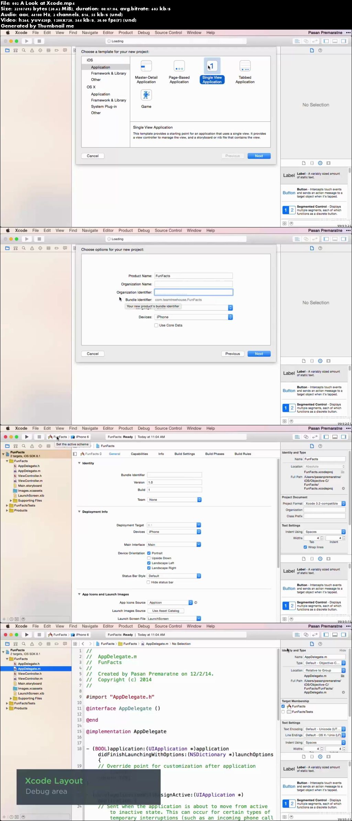Open the breakpoint navigator in the AppDelegate.m code frame

57,644
